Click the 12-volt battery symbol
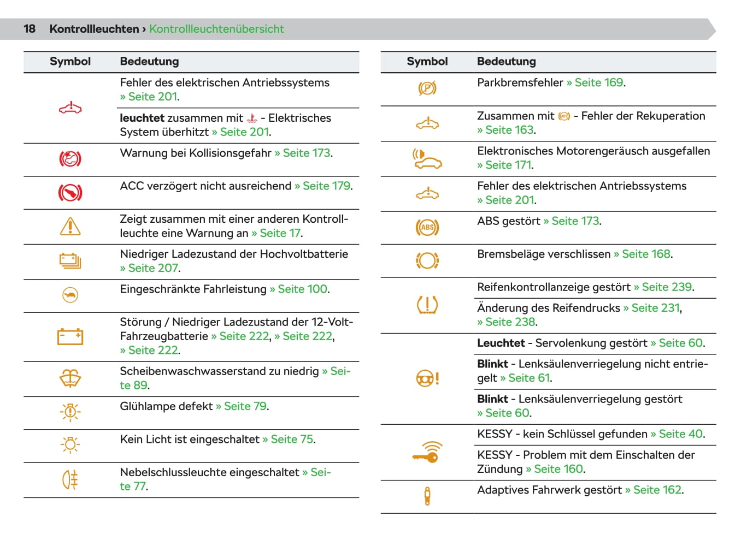The image size is (753, 546). point(70,336)
